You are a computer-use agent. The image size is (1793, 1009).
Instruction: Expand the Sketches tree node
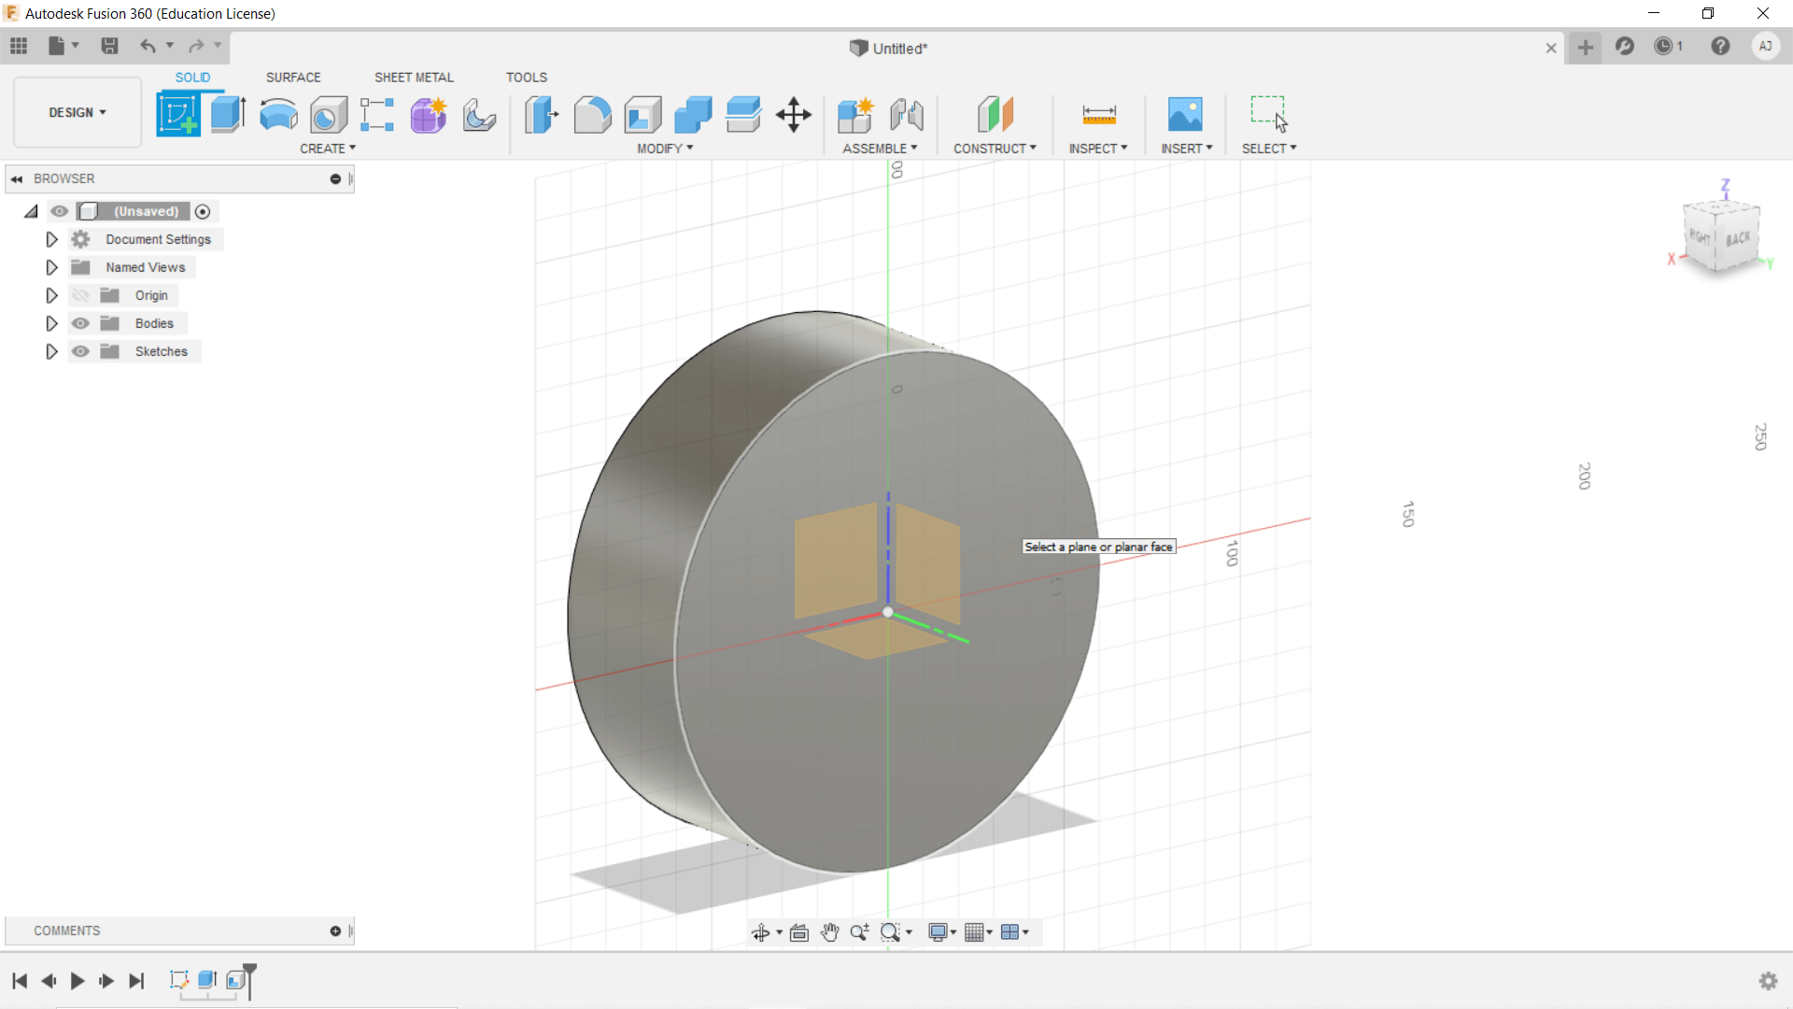[x=51, y=351]
